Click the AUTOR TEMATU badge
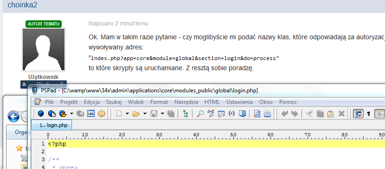385x169 pixels. point(44,24)
